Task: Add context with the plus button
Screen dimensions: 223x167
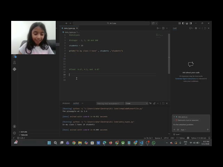Action: point(174,130)
